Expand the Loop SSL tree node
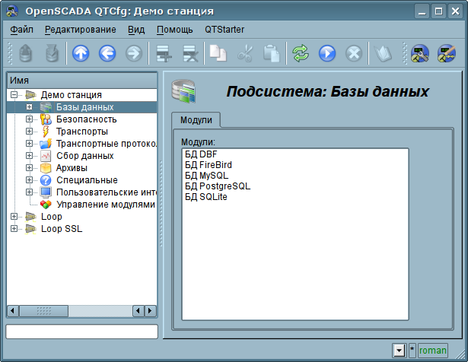This screenshot has width=468, height=362. coord(14,229)
